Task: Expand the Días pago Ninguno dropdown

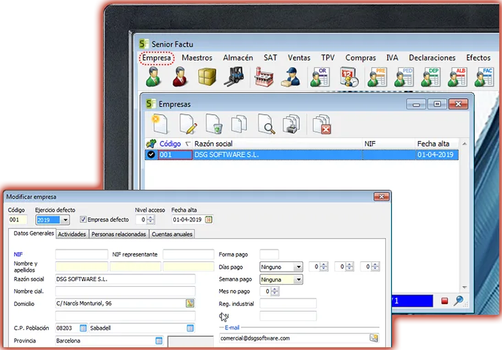Action: tap(298, 267)
